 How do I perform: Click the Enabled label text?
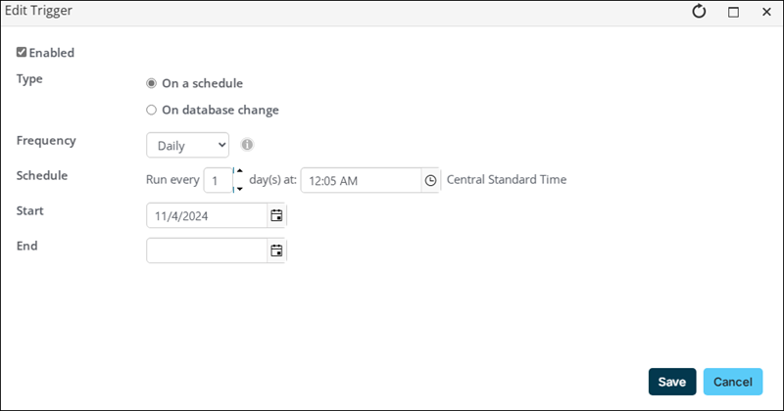click(52, 53)
